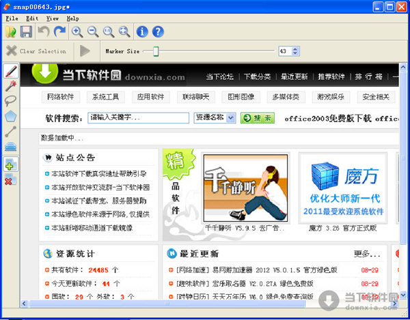Decrease marker size with the down spinner arrow
This screenshot has height=320, width=410.
pyautogui.click(x=295, y=53)
